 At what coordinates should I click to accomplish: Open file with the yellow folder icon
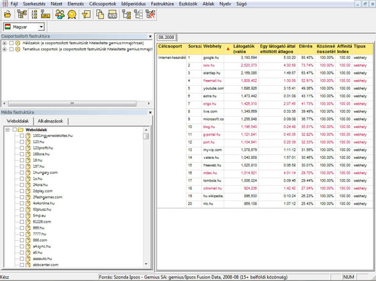click(x=7, y=14)
